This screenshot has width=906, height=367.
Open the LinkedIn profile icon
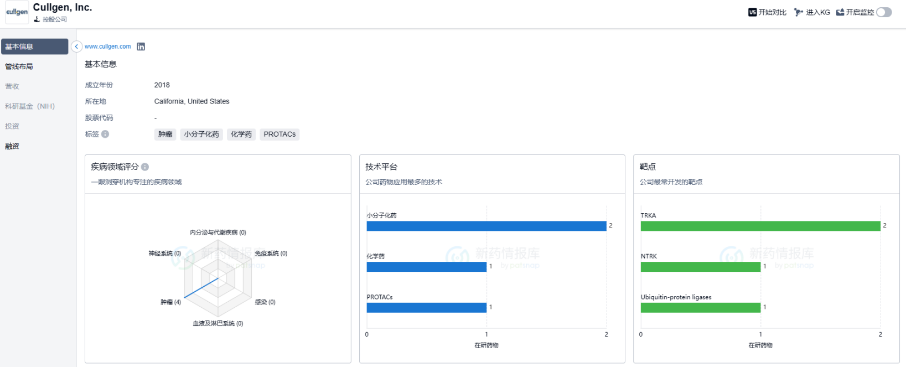[141, 46]
